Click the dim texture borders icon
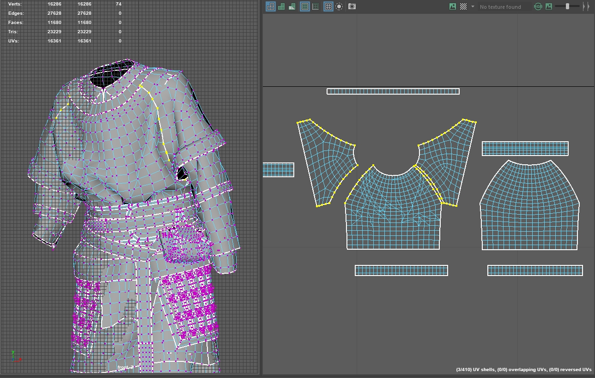 [316, 6]
